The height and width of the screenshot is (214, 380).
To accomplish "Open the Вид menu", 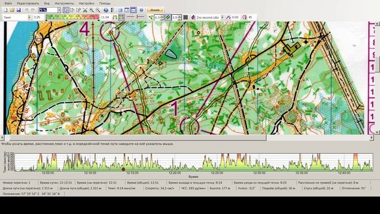I will coord(47,4).
